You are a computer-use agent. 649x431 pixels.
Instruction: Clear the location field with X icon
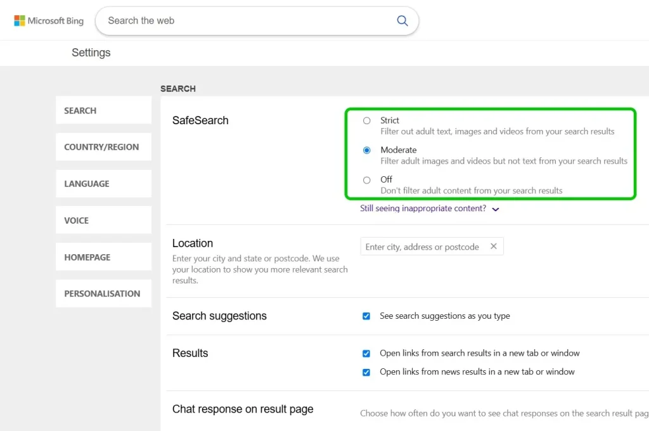point(494,247)
